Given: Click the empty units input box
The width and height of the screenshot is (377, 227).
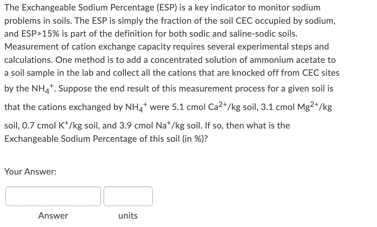Looking at the screenshot, I should [x=128, y=196].
